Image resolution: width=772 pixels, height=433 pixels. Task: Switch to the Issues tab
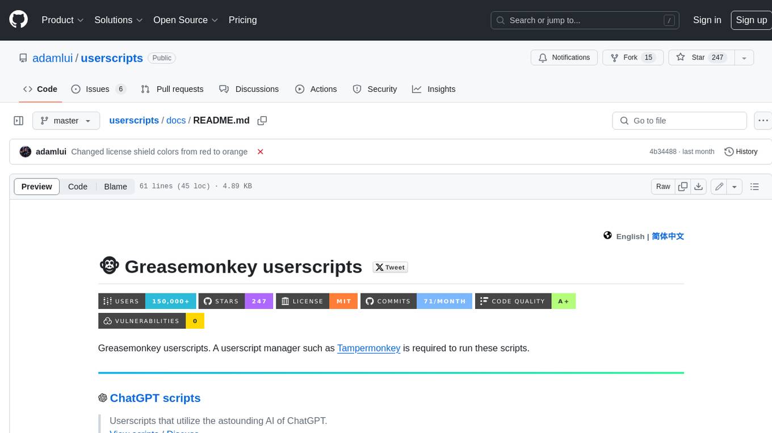pyautogui.click(x=98, y=89)
